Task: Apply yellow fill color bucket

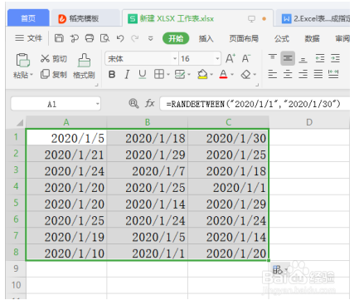Action: [x=202, y=74]
